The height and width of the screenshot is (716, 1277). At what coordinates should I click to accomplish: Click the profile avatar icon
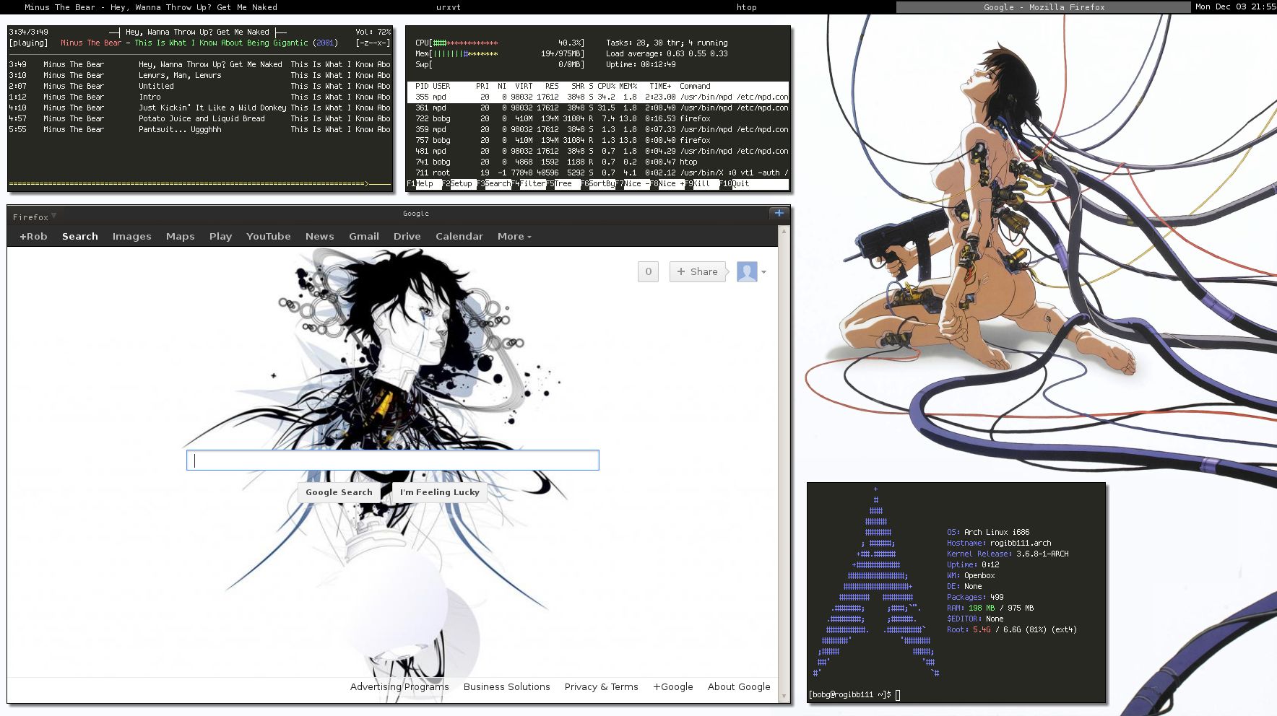748,272
